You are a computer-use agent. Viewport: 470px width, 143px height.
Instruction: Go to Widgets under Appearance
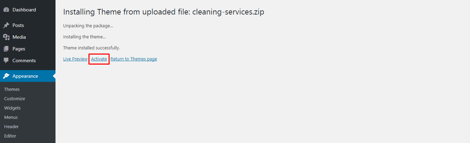[12, 108]
